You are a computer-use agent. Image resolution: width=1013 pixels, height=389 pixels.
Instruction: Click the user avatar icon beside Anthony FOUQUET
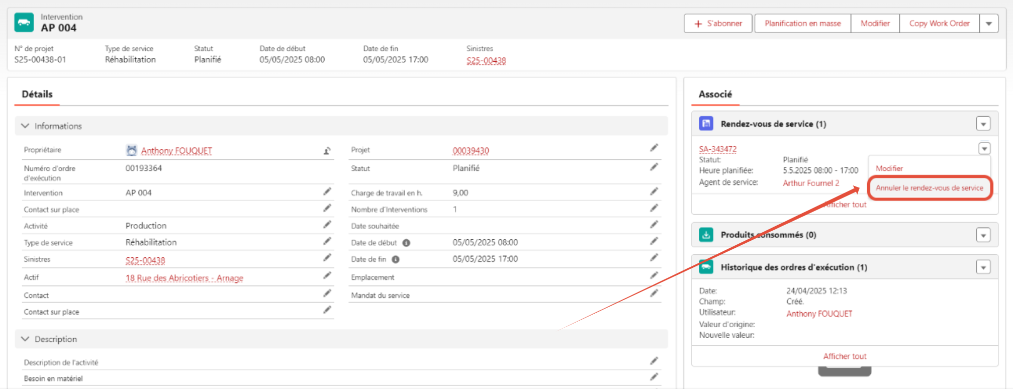click(132, 150)
